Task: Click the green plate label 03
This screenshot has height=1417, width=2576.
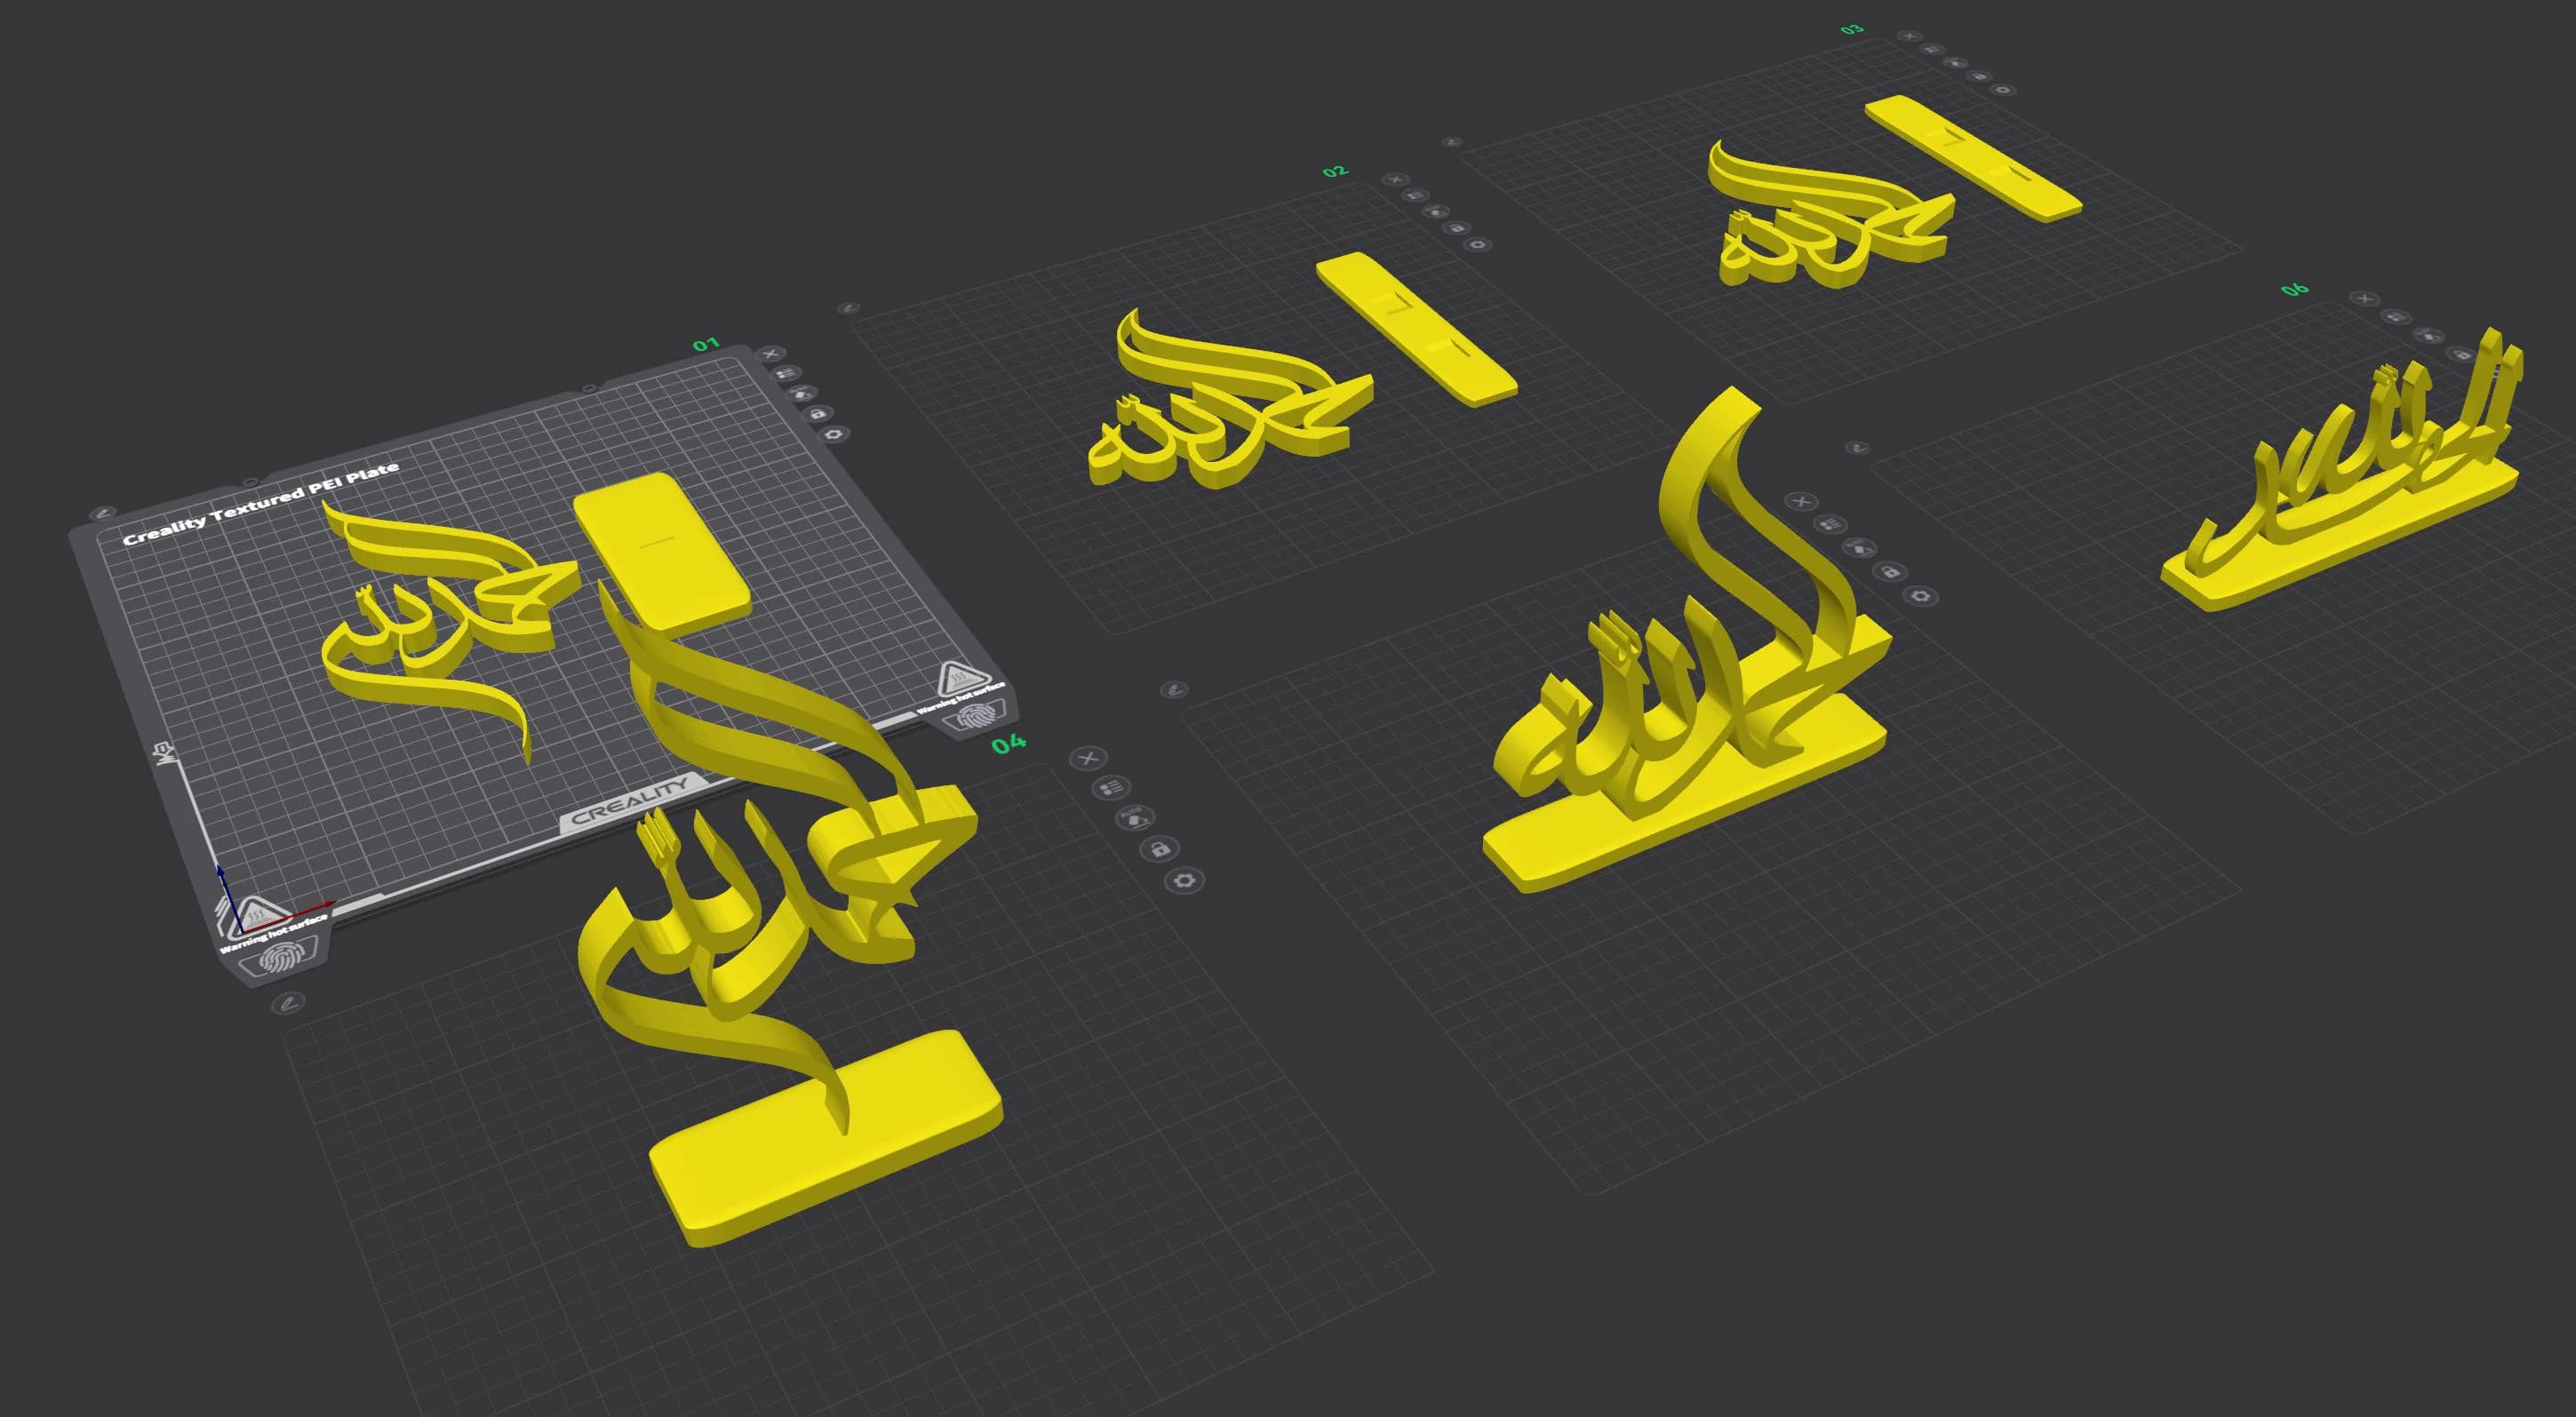Action: pyautogui.click(x=1852, y=29)
